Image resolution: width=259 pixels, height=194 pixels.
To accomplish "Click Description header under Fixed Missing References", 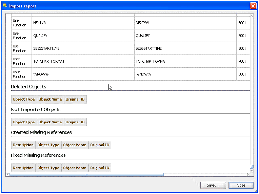I will [23, 168].
